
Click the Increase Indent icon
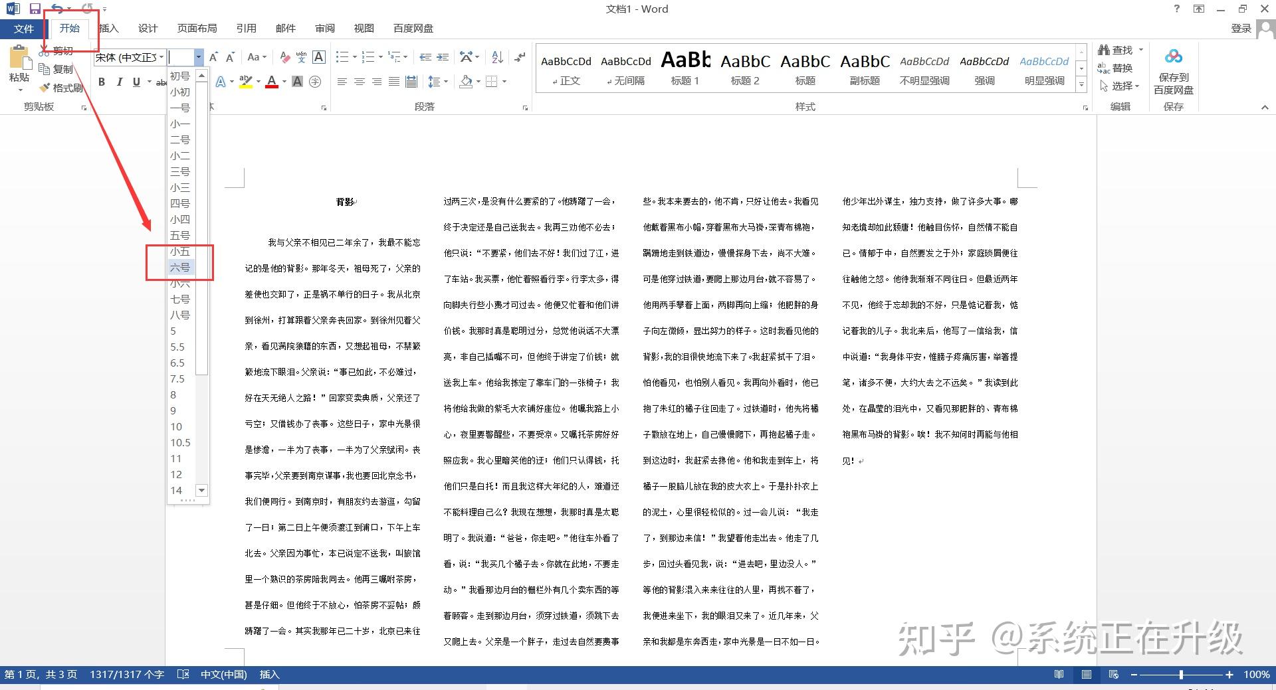tap(443, 58)
